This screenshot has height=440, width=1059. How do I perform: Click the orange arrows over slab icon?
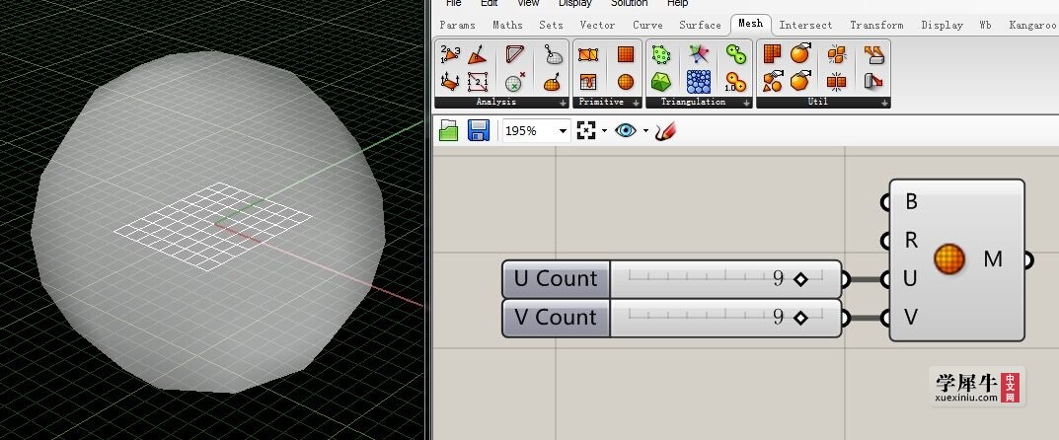tap(874, 54)
